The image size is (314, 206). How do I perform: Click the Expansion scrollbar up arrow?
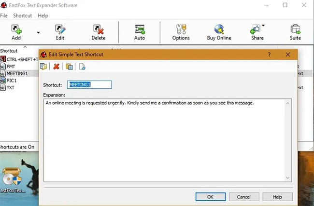coord(287,103)
